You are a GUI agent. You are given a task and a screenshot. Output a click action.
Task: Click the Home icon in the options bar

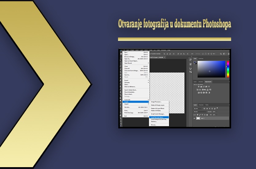120,54
